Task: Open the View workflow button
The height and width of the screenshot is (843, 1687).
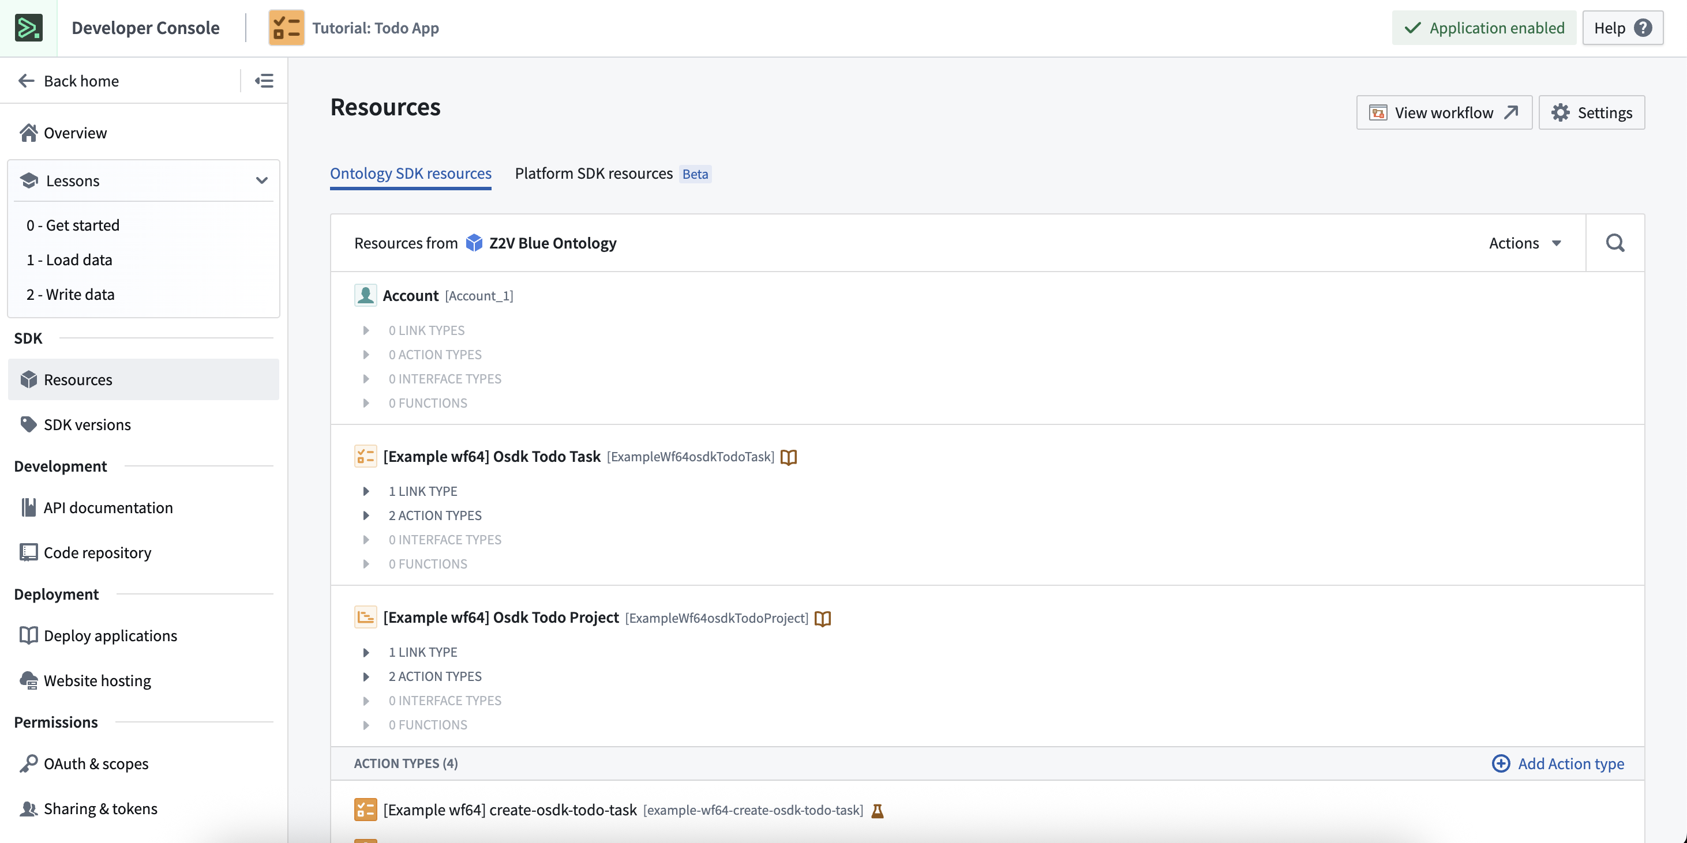Action: [x=1444, y=112]
